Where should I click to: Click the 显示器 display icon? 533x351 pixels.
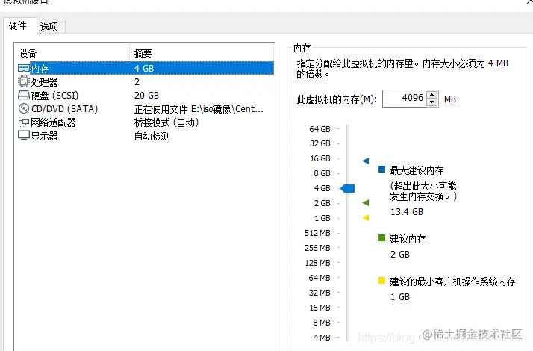click(x=24, y=136)
